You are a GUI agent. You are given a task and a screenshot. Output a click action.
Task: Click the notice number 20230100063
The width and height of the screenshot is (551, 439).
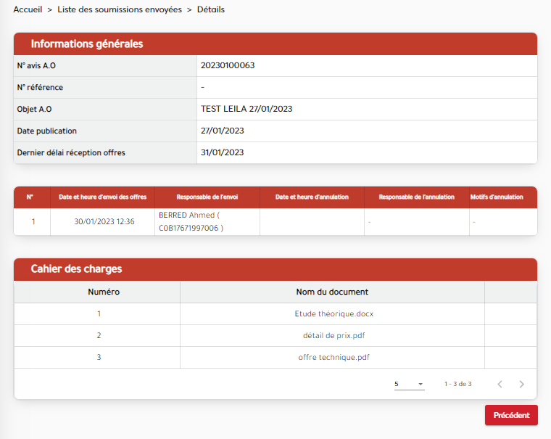tap(228, 65)
